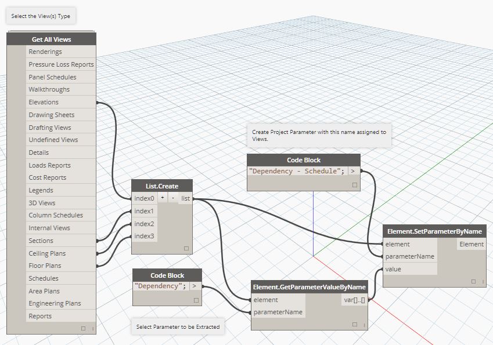
Task: Select the Reports output port
Action: point(61,316)
